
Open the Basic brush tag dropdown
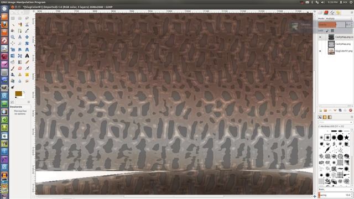[335, 189]
